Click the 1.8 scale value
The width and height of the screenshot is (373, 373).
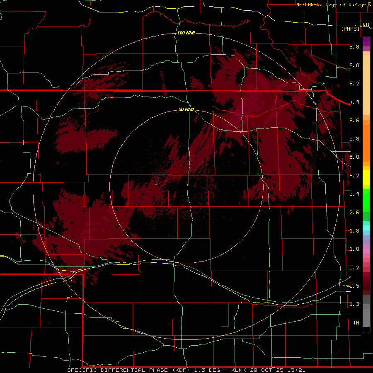354,231
